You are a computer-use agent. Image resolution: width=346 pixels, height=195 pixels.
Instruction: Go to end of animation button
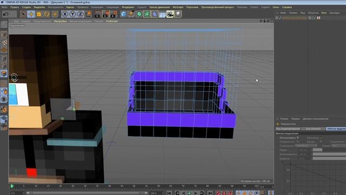(210, 193)
